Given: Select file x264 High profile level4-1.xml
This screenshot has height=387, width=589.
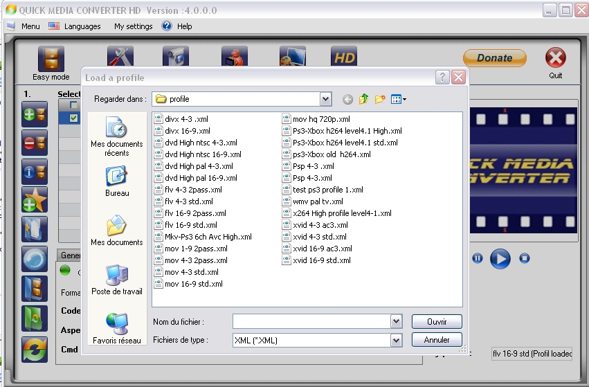Looking at the screenshot, I should point(337,213).
